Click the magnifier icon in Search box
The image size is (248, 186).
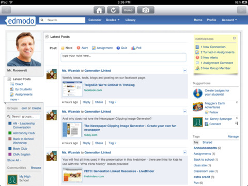(42, 20)
